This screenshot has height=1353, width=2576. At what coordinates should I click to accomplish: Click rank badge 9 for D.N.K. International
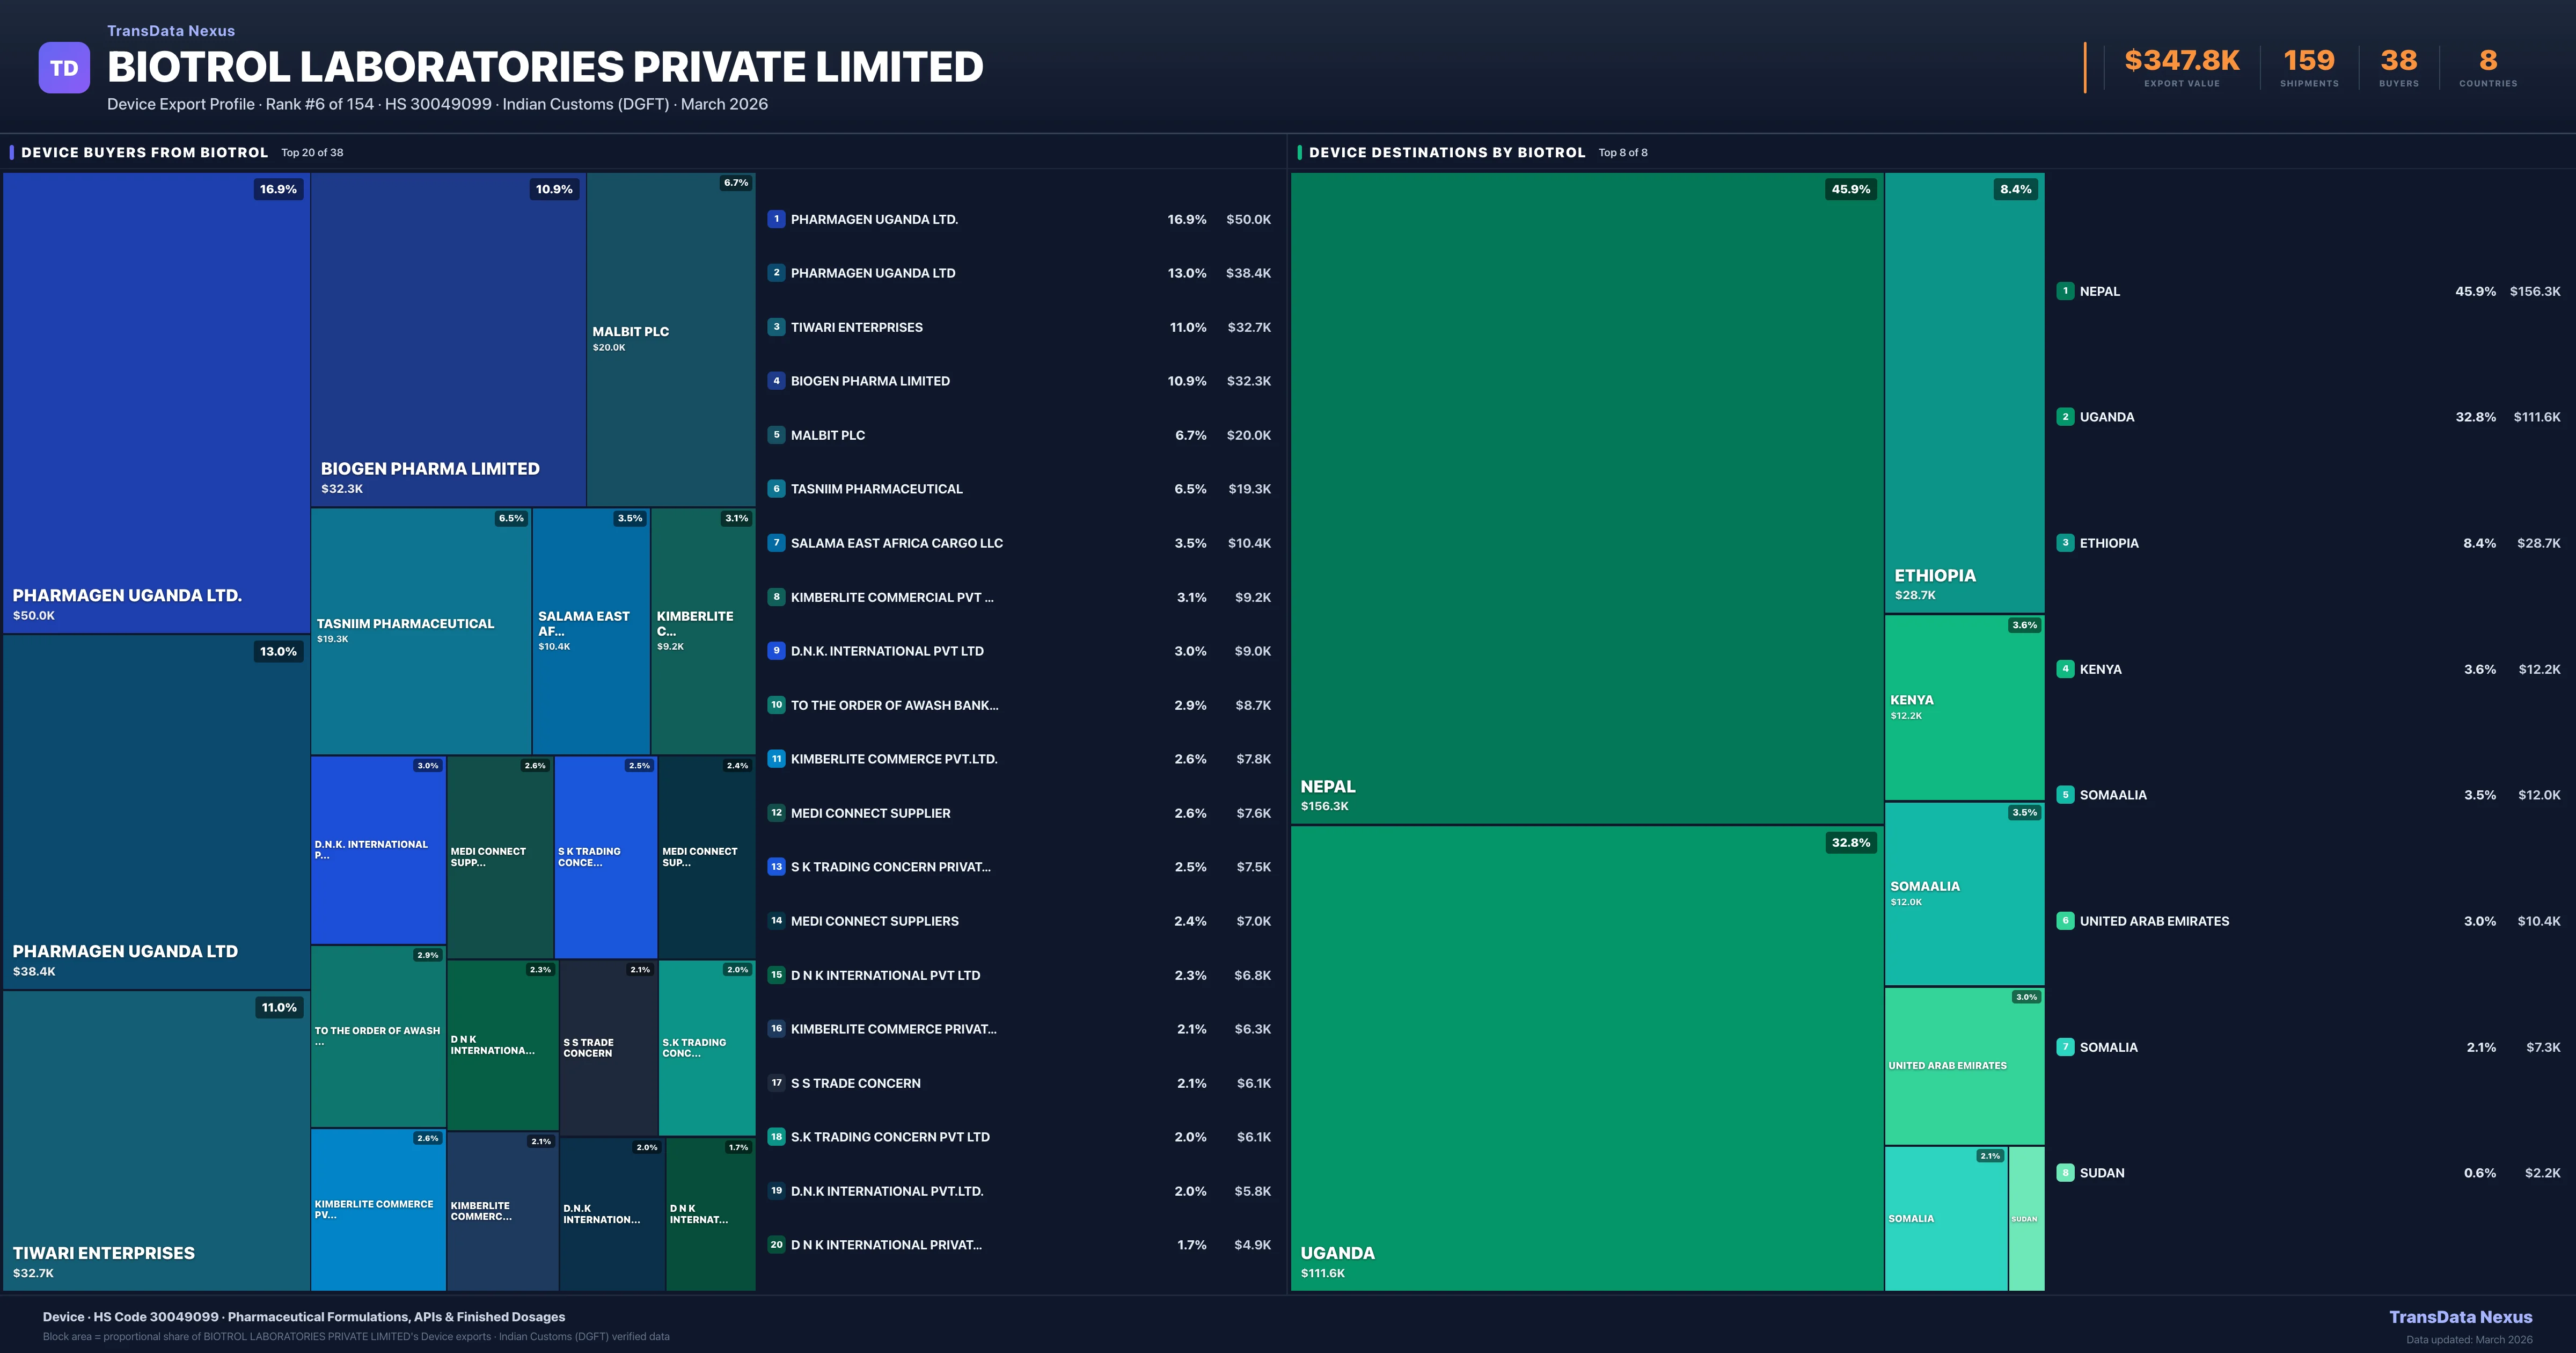(776, 651)
